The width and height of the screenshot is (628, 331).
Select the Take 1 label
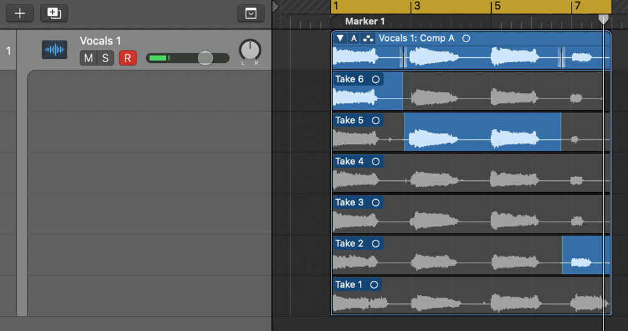tap(349, 285)
